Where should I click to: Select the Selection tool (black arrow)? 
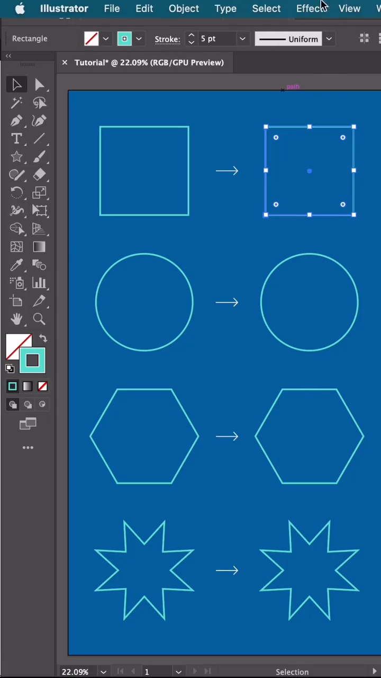[x=16, y=85]
